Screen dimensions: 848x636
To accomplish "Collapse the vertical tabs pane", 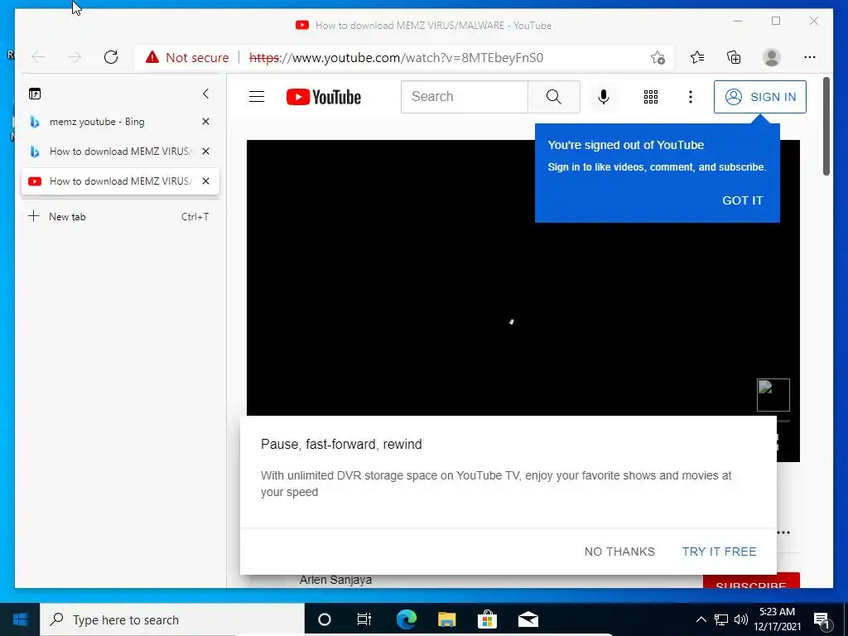I will (x=205, y=94).
